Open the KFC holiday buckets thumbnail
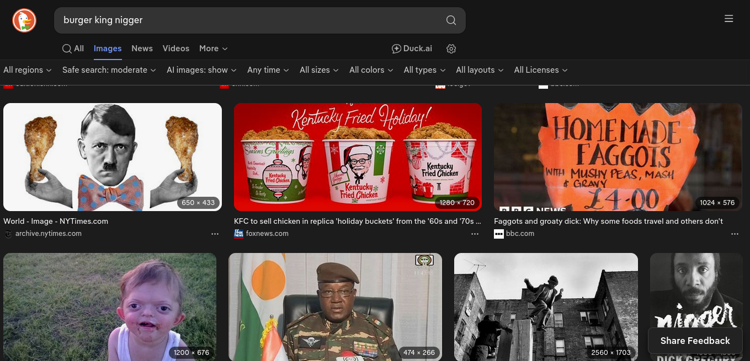The height and width of the screenshot is (361, 750). [358, 157]
